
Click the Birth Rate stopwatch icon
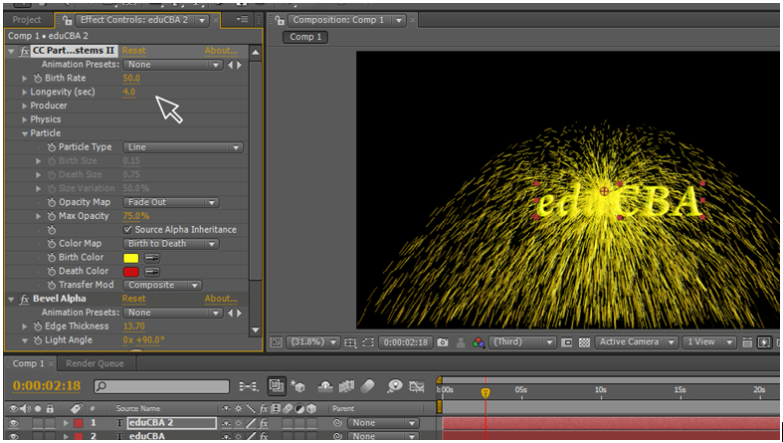38,78
